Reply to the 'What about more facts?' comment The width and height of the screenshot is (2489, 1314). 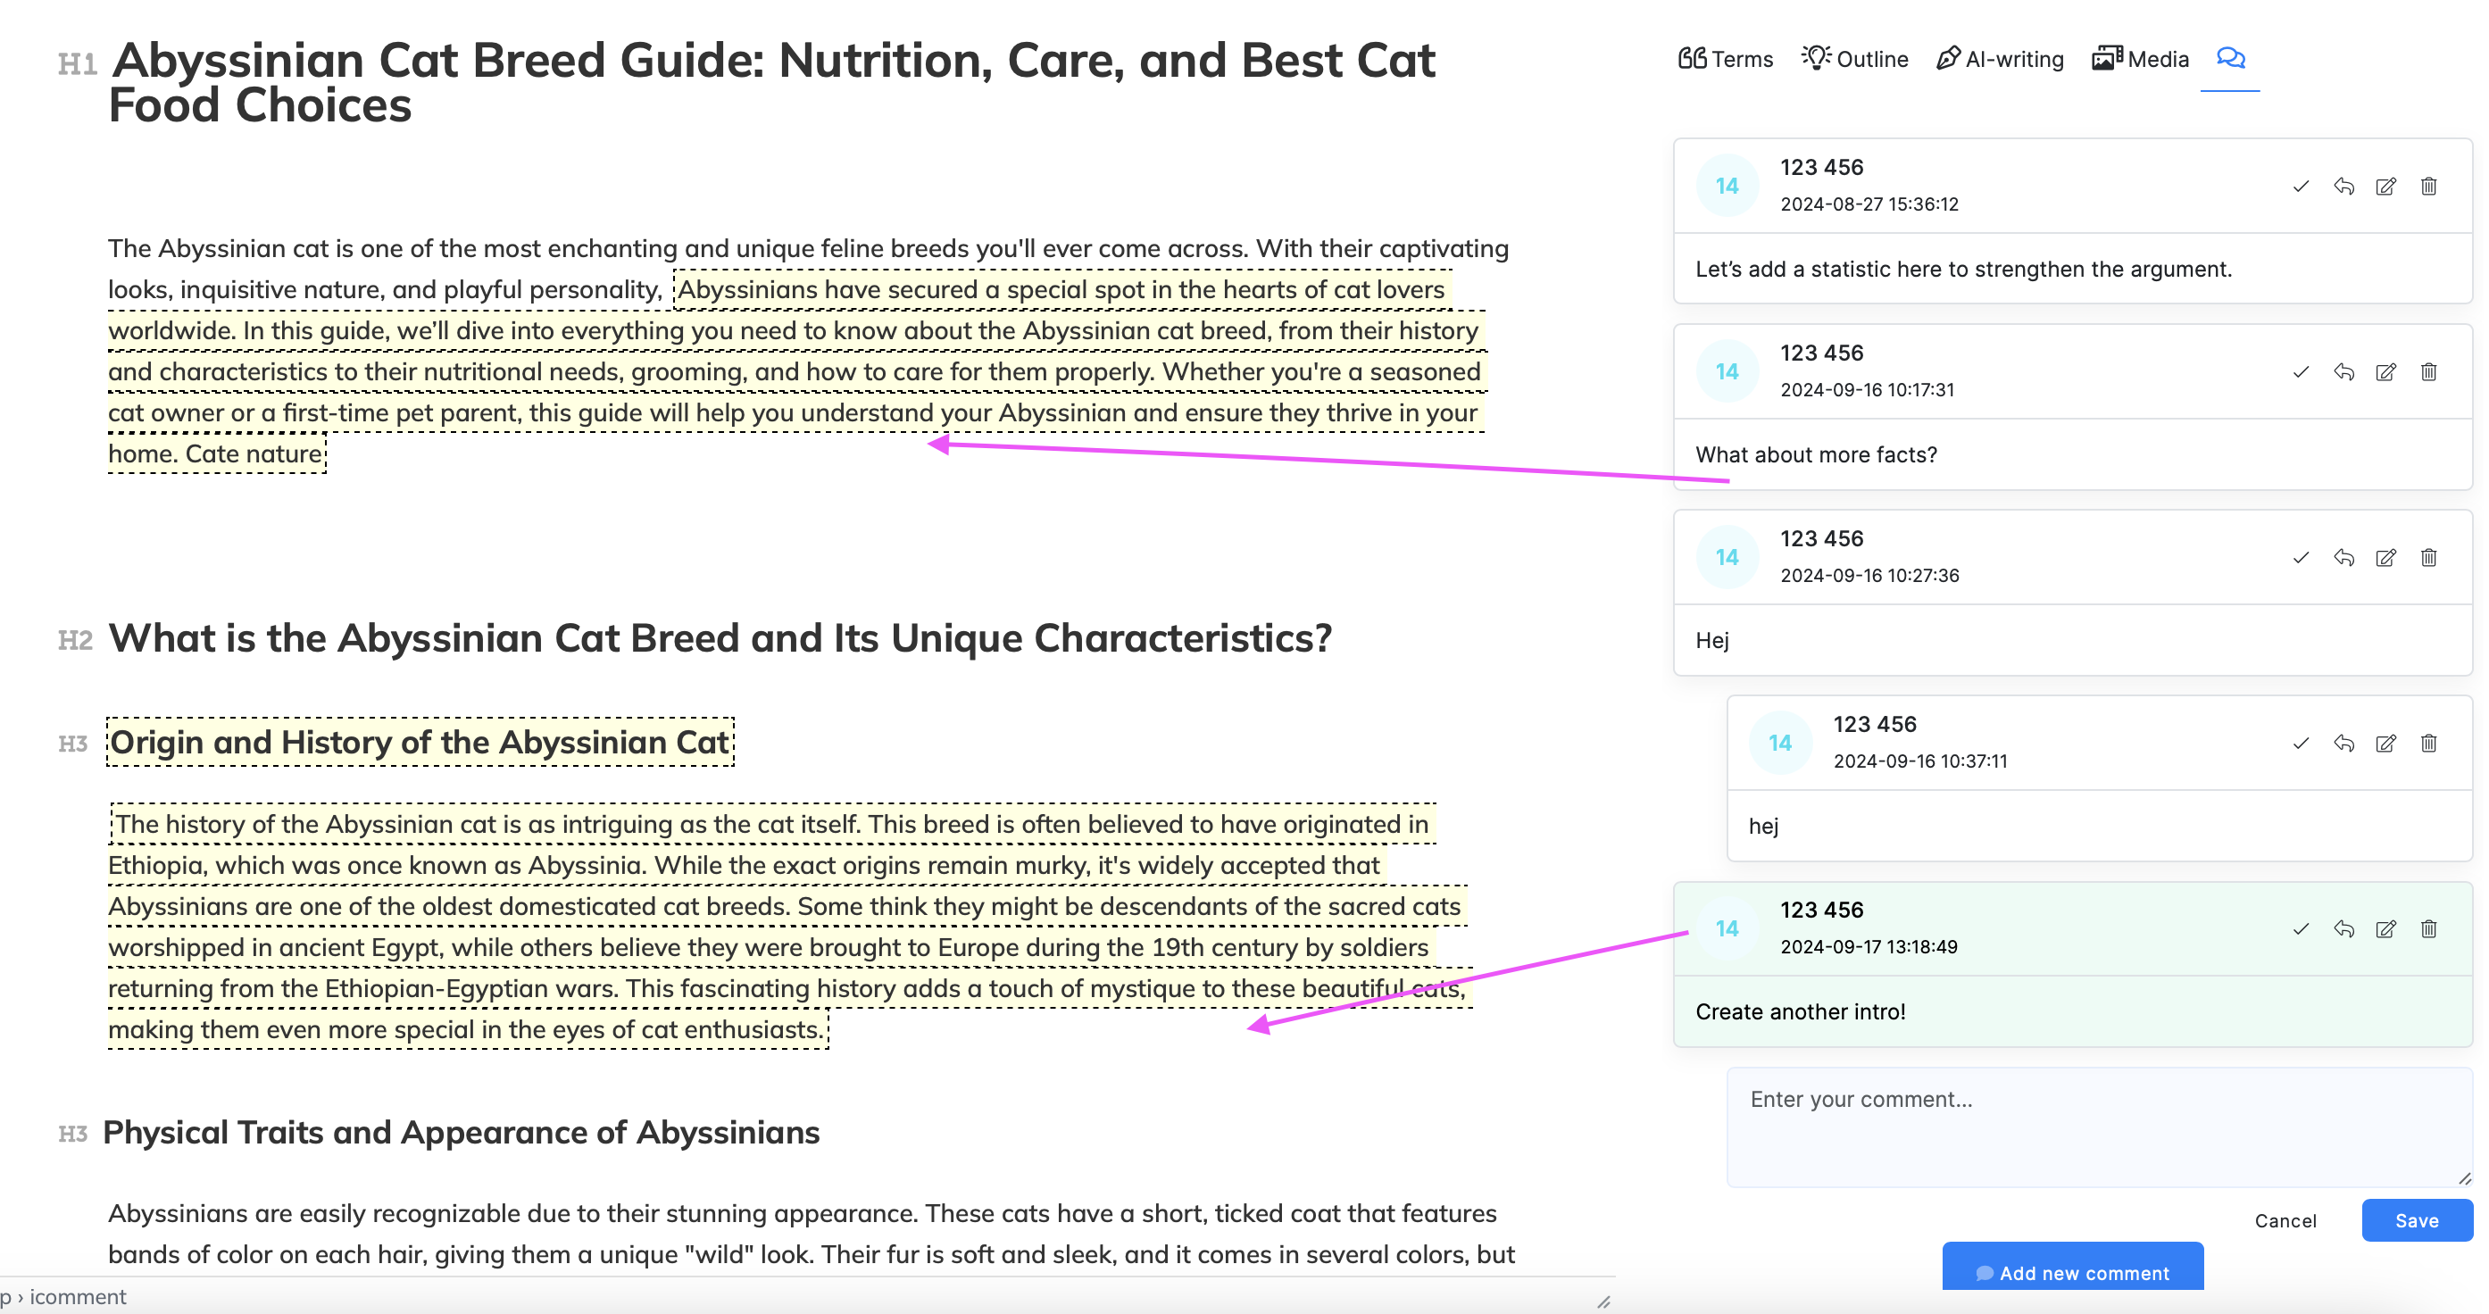coord(2343,372)
